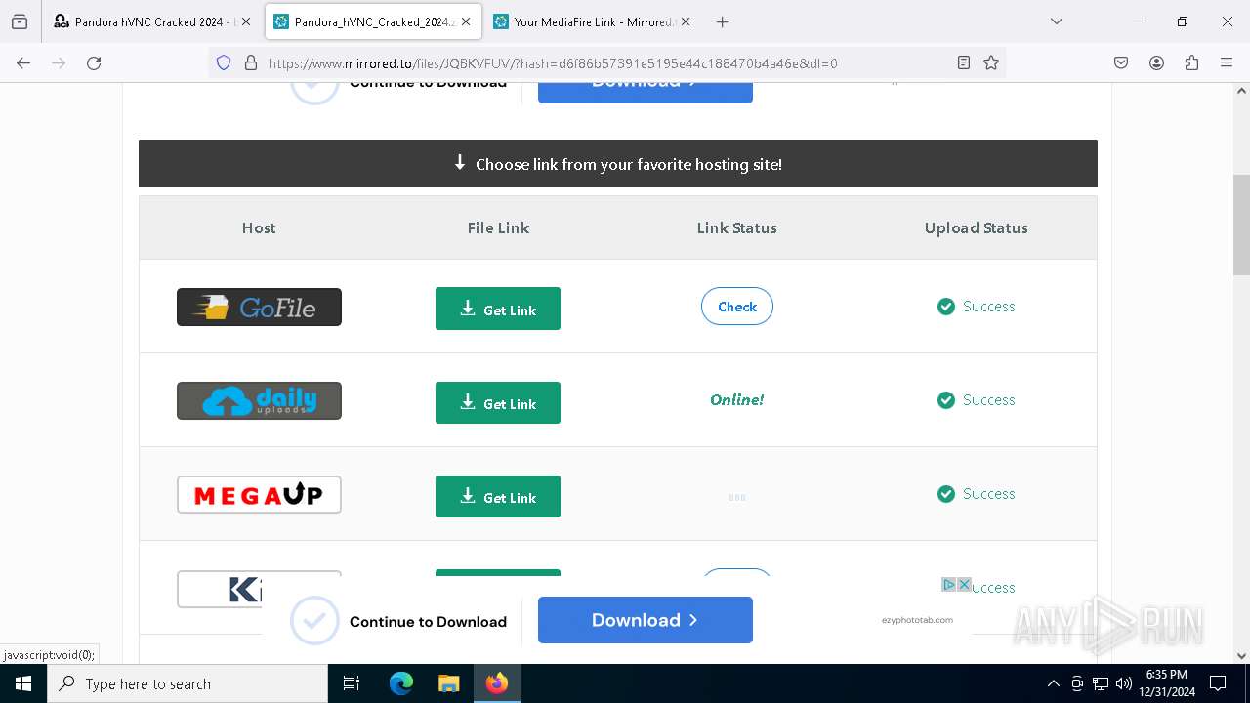
Task: Click the Host column header
Action: 259,227
